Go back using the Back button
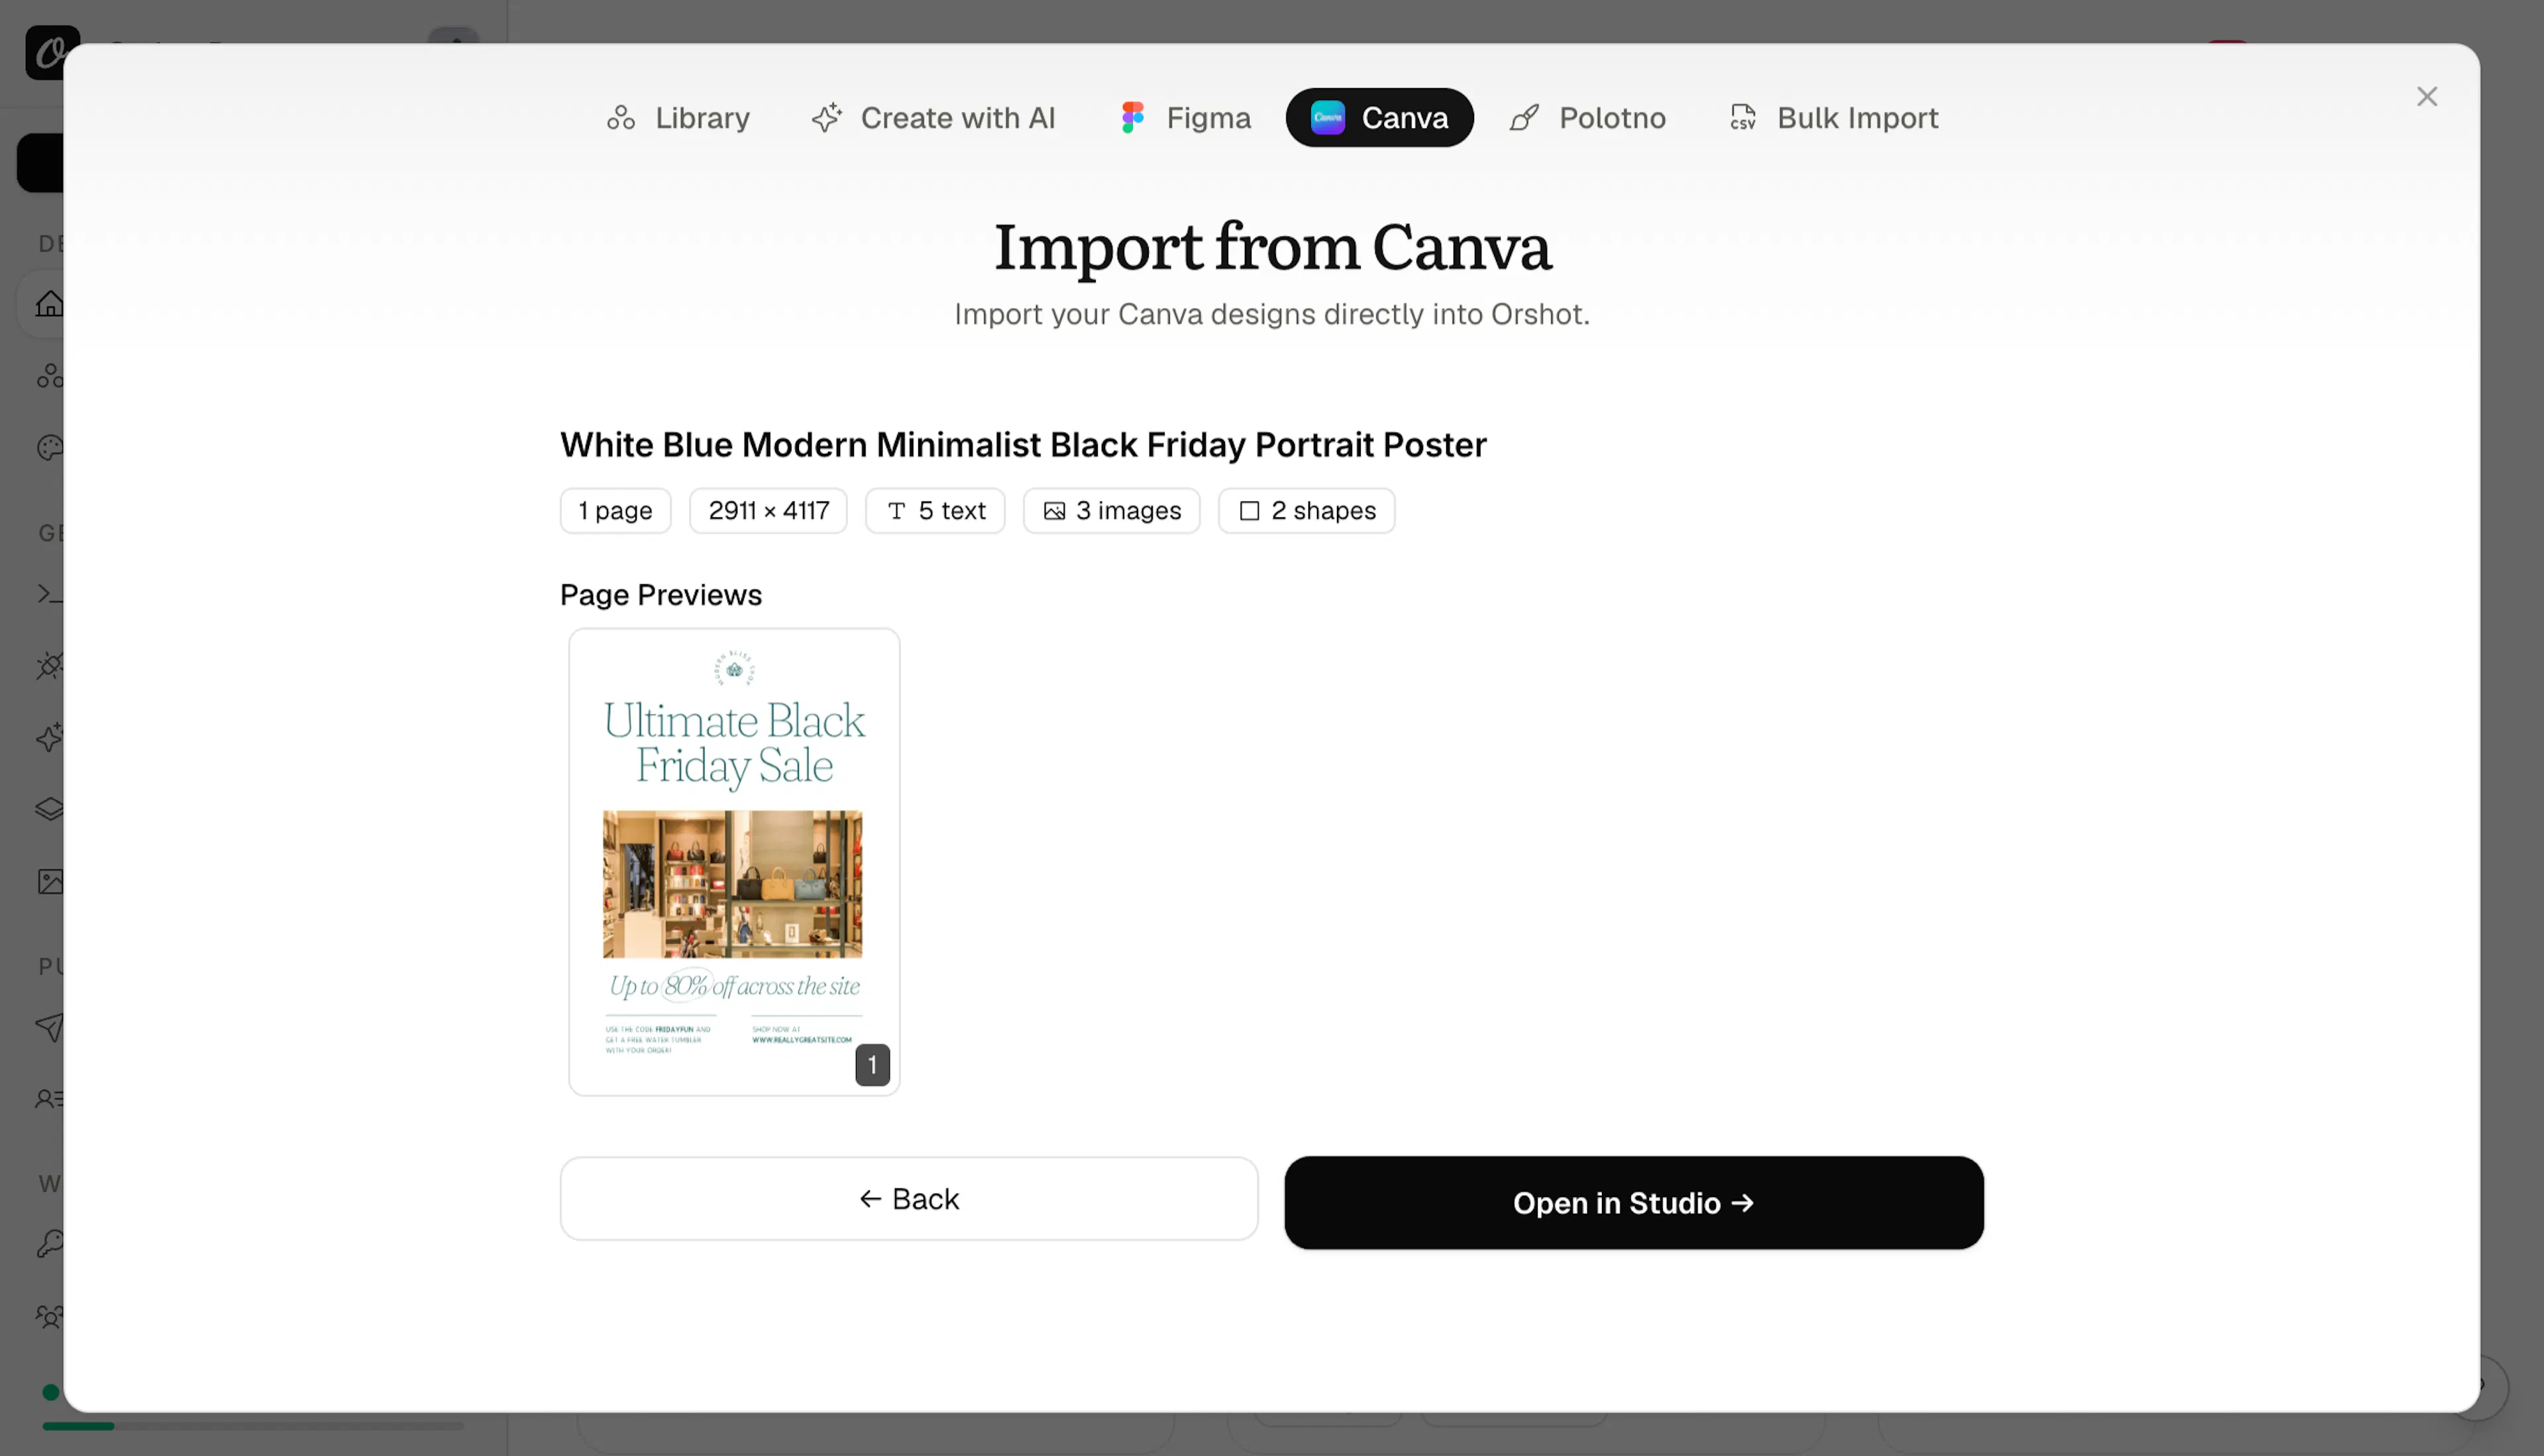This screenshot has width=2544, height=1456. click(909, 1198)
